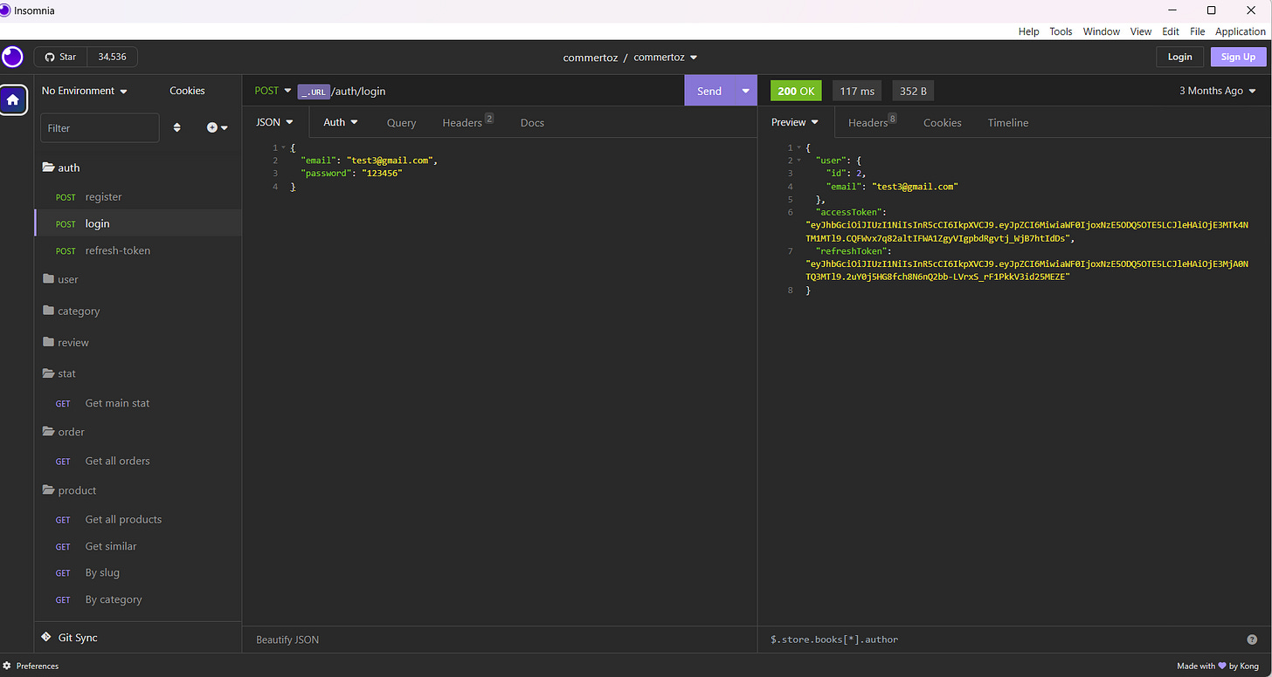This screenshot has height=677, width=1272.
Task: Open the By slug request
Action: (138, 573)
